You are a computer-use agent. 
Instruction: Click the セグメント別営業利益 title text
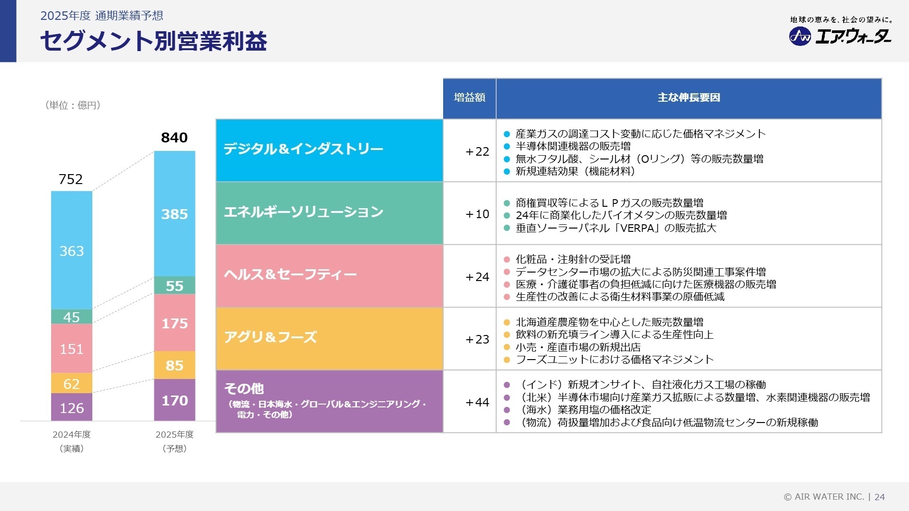coord(154,43)
